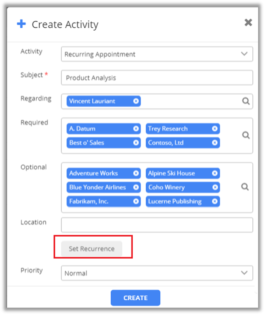Viewport: 265px width, 315px height.
Task: Remove Vincent Lauriant from Regarding field
Action: (x=136, y=101)
